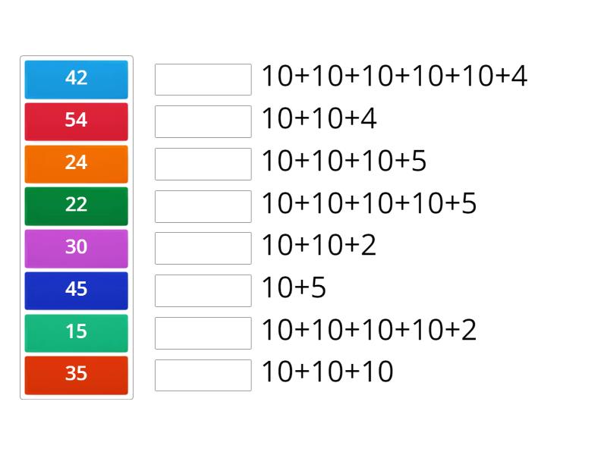
Task: Pick the orange 24 tile
Action: pos(76,163)
